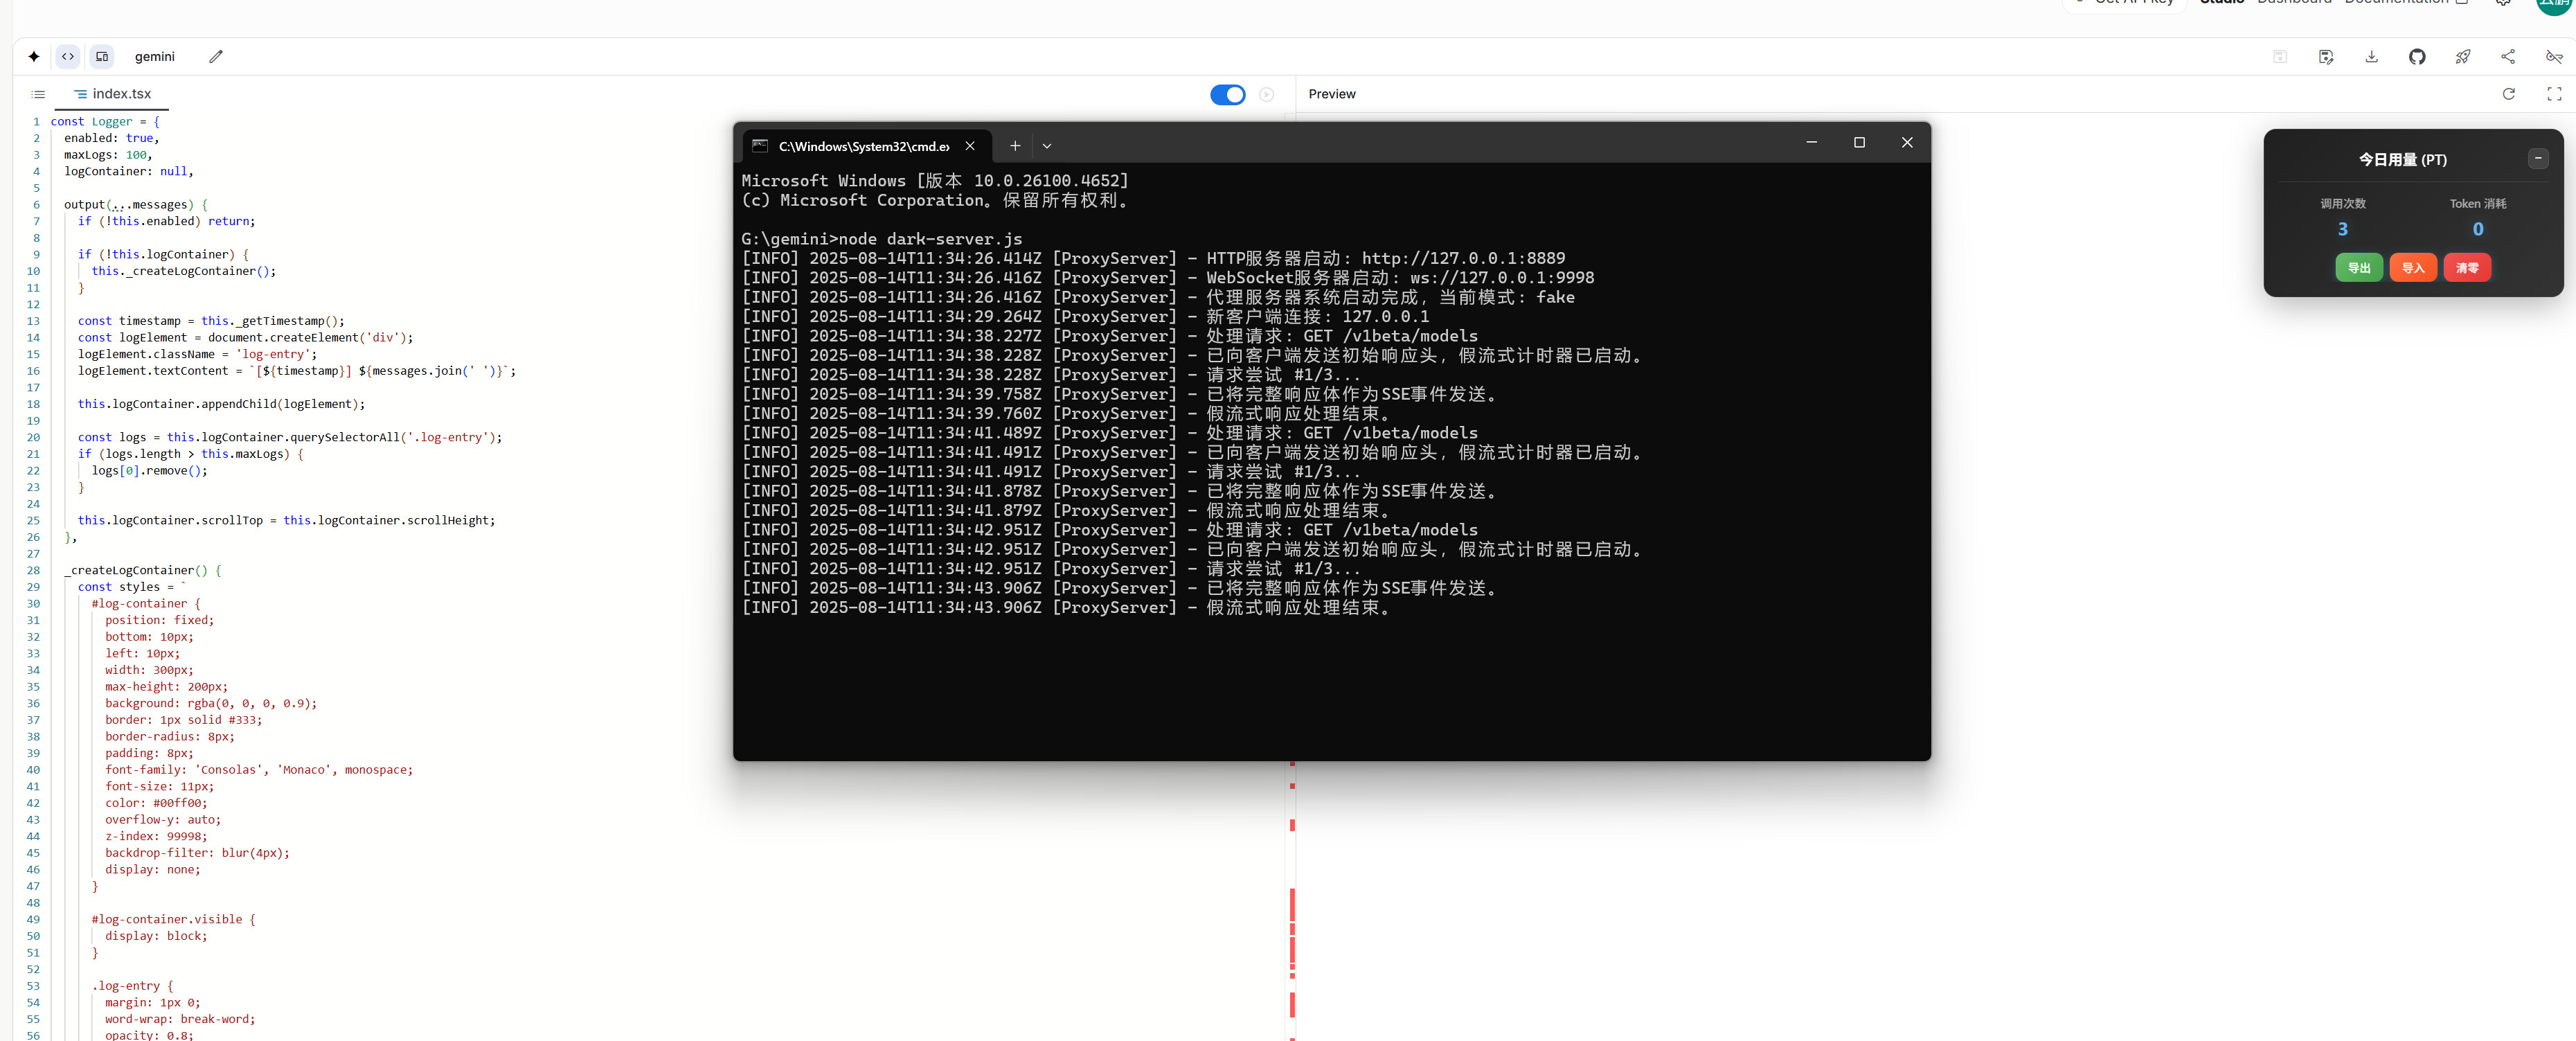Image resolution: width=2576 pixels, height=1041 pixels.
Task: Toggle the code view button
Action: coord(67,57)
